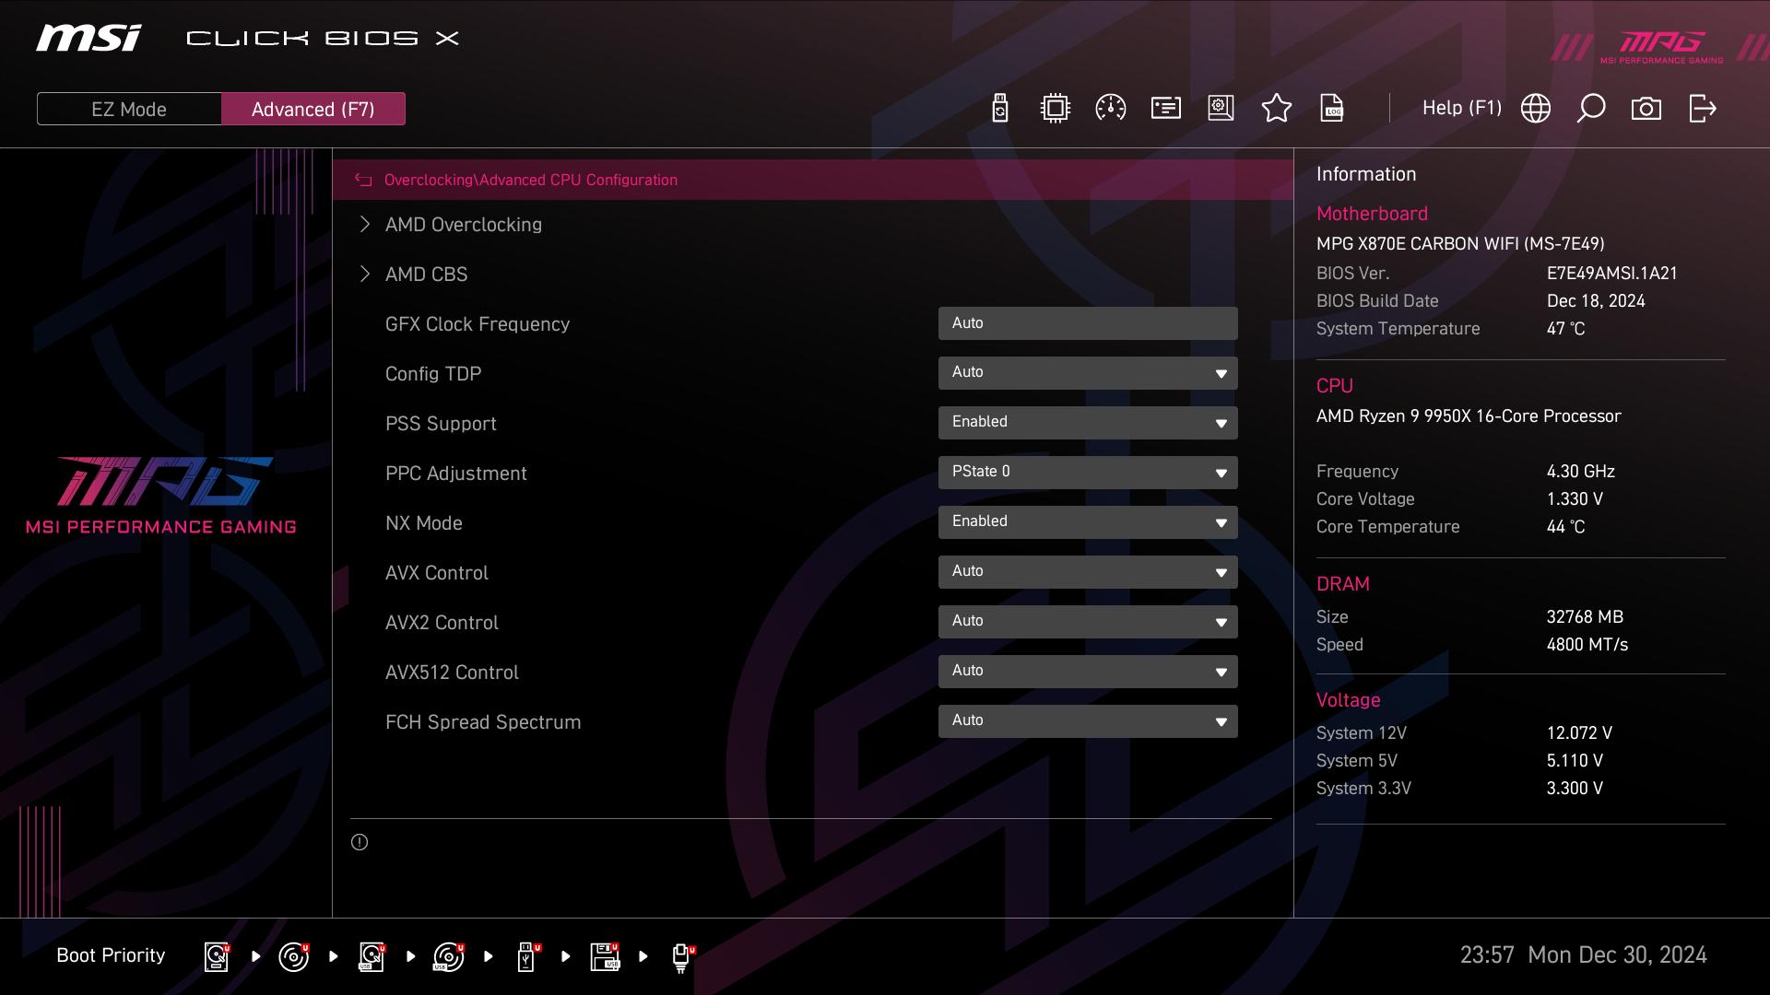Take a screenshot with the camera icon

[1646, 109]
